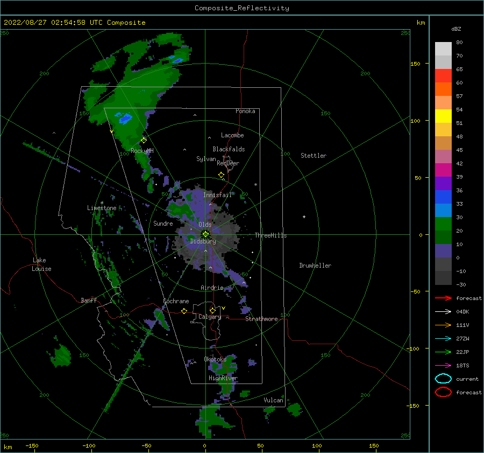Click the Lake Louise label

(41, 264)
